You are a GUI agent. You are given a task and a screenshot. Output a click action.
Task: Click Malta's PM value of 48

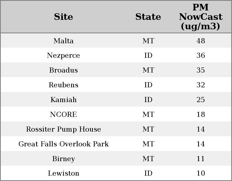(x=200, y=41)
